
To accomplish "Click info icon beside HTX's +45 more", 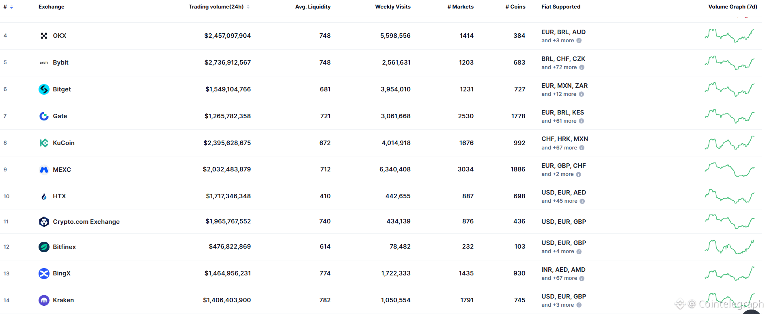I will pyautogui.click(x=582, y=201).
